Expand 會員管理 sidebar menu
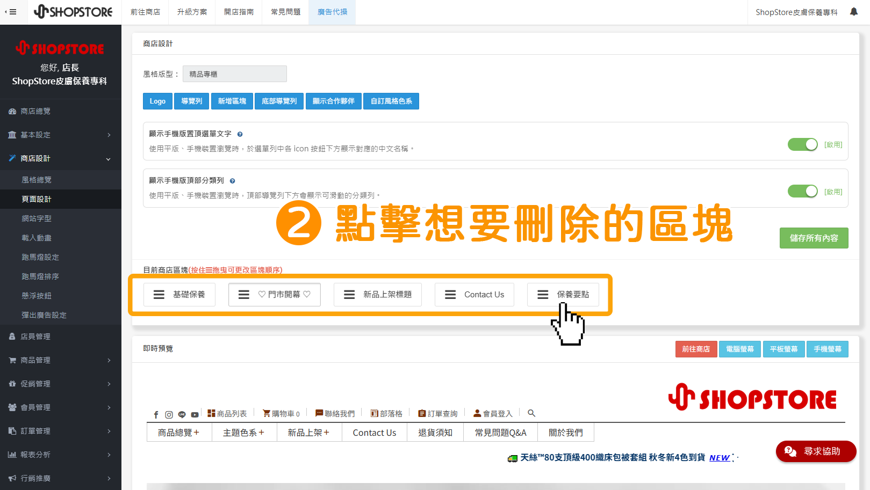The width and height of the screenshot is (870, 490). [60, 407]
